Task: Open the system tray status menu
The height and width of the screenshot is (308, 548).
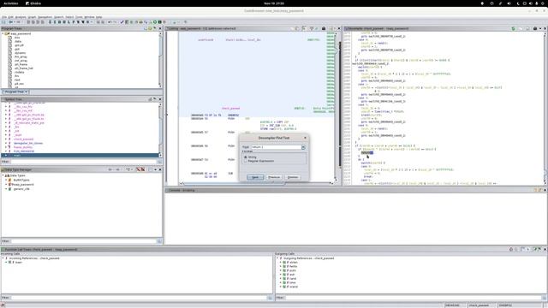Action: tap(531, 3)
